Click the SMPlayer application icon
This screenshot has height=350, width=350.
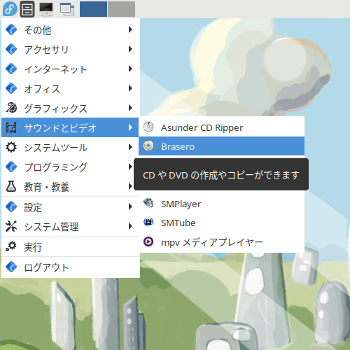click(148, 203)
